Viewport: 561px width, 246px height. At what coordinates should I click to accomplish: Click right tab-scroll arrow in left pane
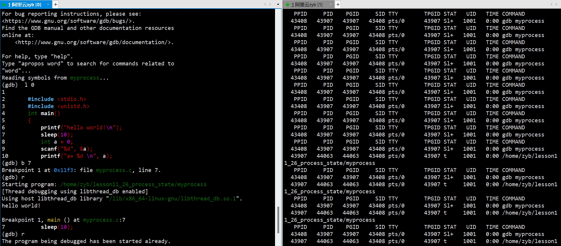pyautogui.click(x=270, y=4)
